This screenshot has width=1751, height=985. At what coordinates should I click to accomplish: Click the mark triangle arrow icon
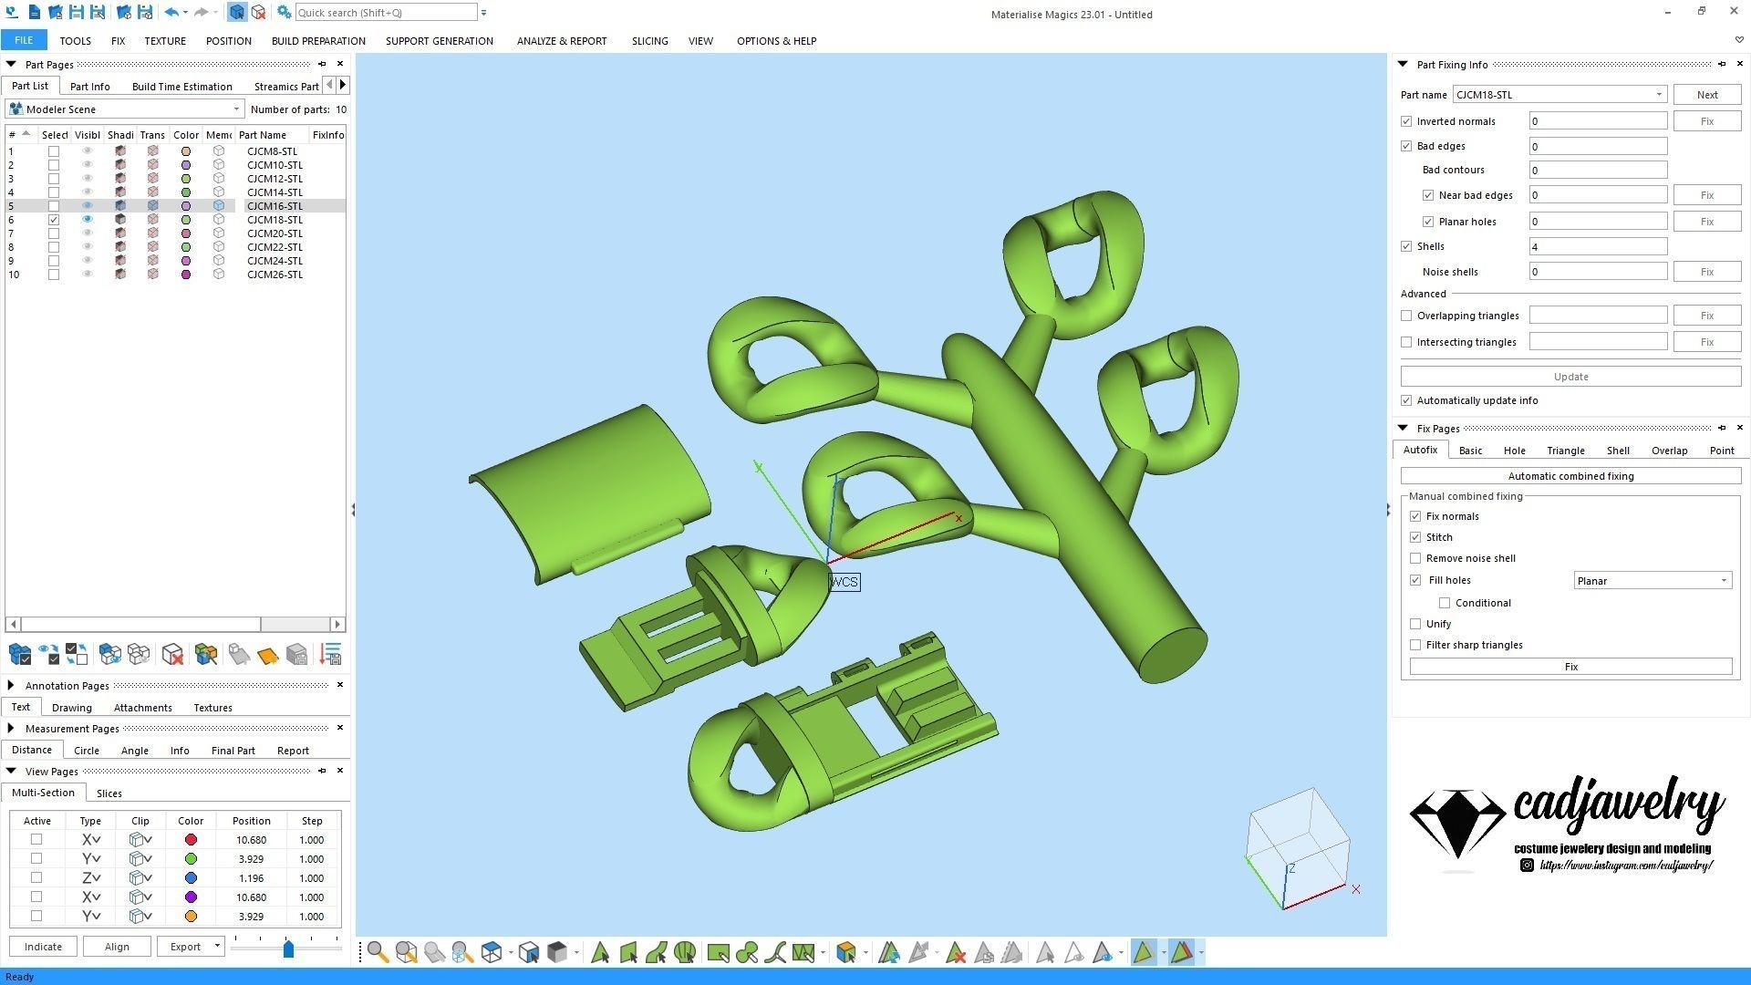pos(600,953)
